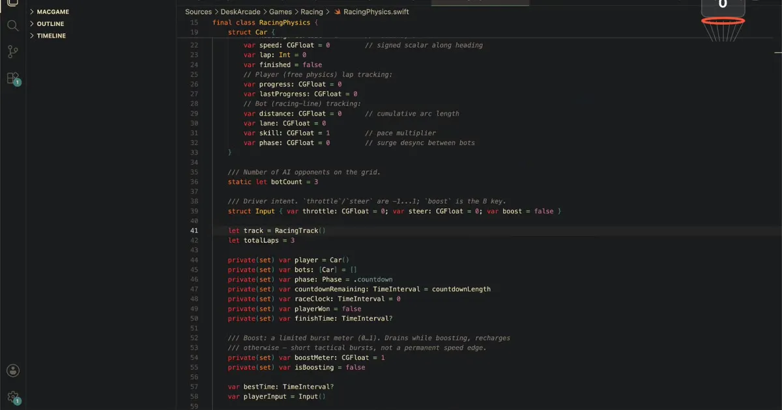The width and height of the screenshot is (782, 410).
Task: Click the text "struct Car {"
Action: pyautogui.click(x=252, y=32)
